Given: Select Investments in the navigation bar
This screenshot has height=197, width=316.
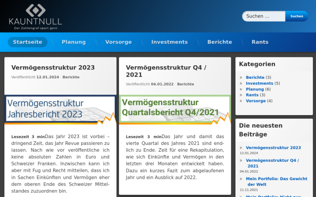Looking at the screenshot, I should click(x=170, y=42).
